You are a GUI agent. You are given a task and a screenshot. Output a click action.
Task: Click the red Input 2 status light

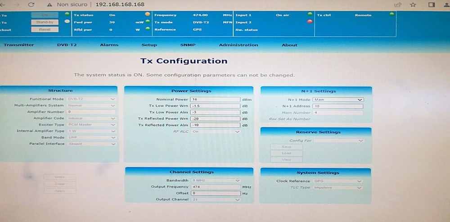click(310, 22)
